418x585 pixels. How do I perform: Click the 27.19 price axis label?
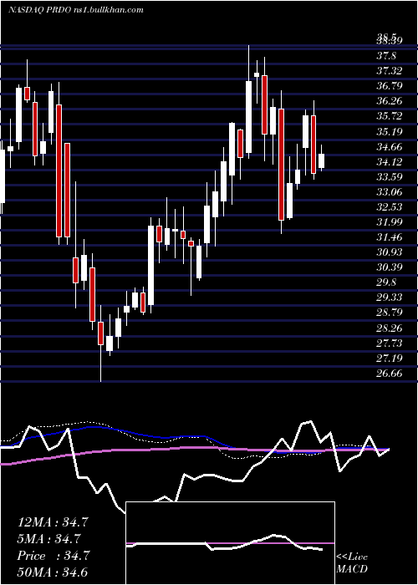(x=390, y=359)
